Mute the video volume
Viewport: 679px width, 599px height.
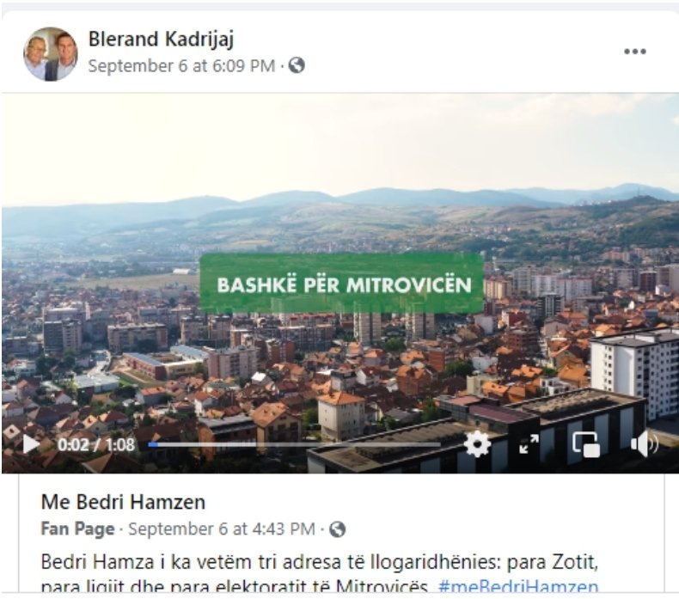[645, 444]
